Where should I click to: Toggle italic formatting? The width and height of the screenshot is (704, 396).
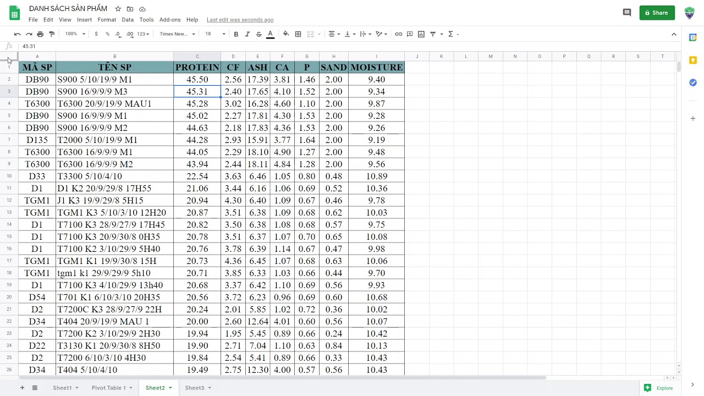coord(248,34)
